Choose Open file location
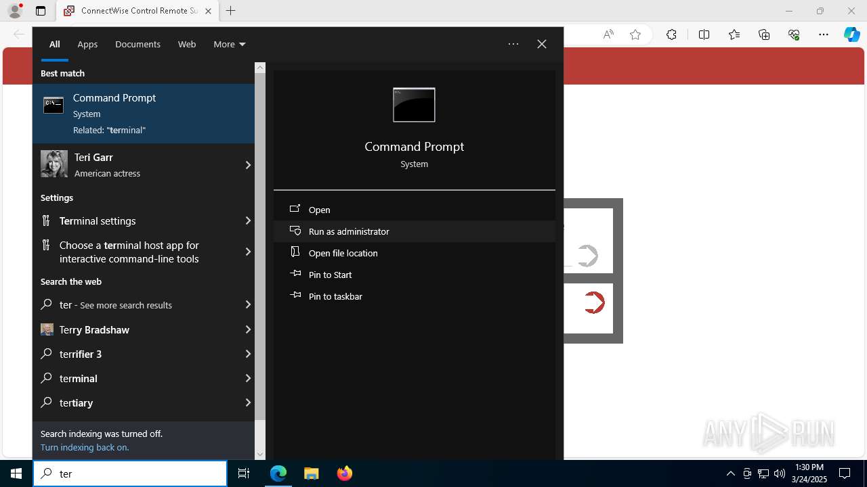Viewport: 867px width, 487px height. 415,253
